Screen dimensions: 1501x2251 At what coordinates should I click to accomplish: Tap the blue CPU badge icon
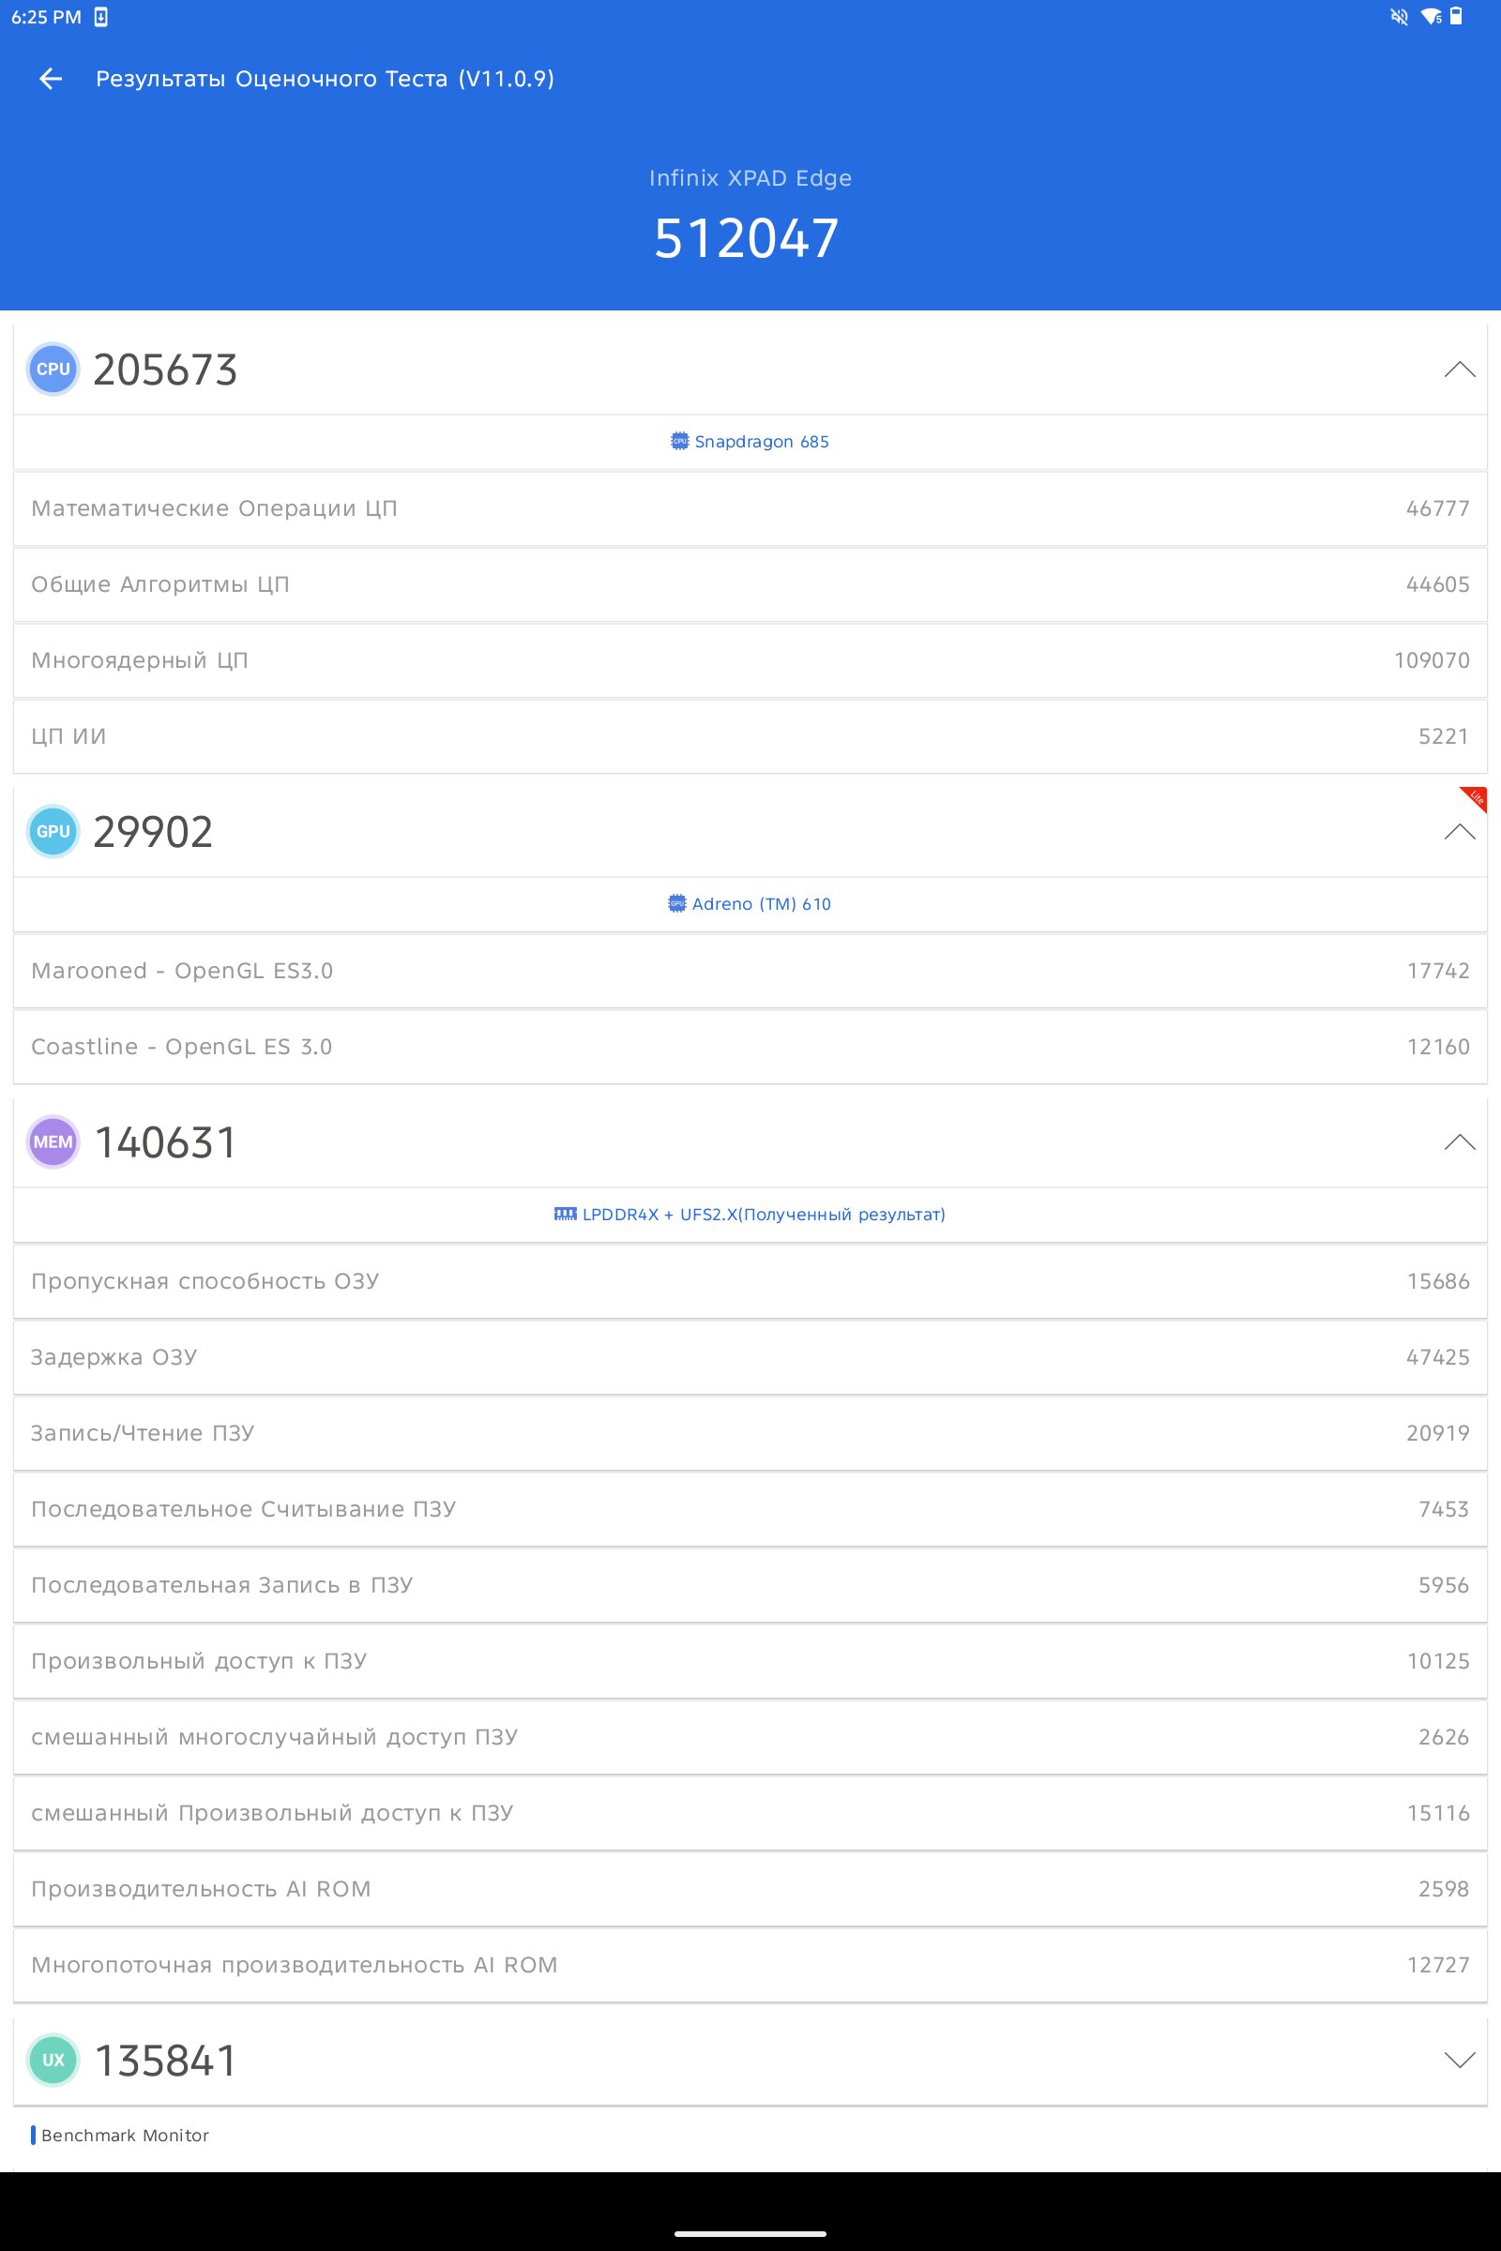[53, 370]
